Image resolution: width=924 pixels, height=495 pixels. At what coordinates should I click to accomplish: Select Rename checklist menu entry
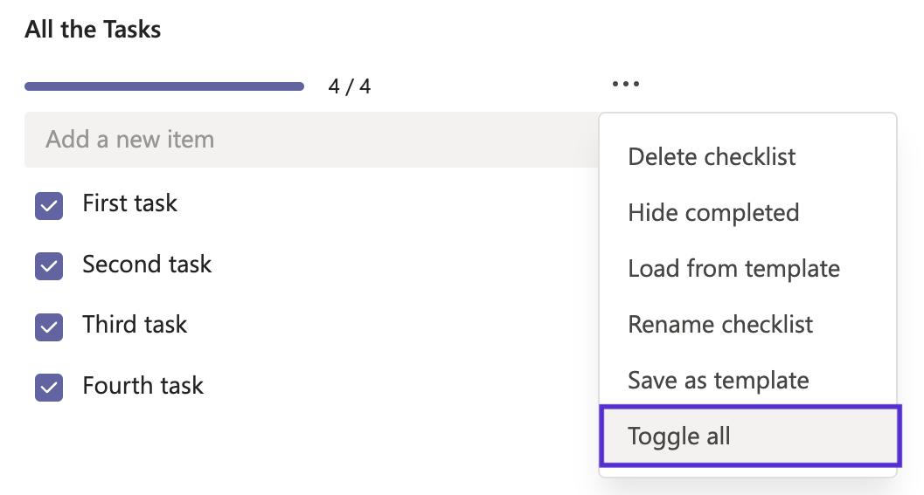click(720, 325)
